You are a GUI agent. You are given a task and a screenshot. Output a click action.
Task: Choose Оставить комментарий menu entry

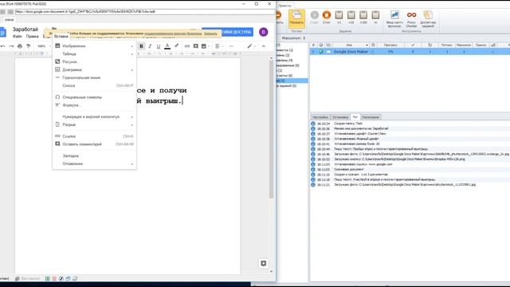click(94, 144)
